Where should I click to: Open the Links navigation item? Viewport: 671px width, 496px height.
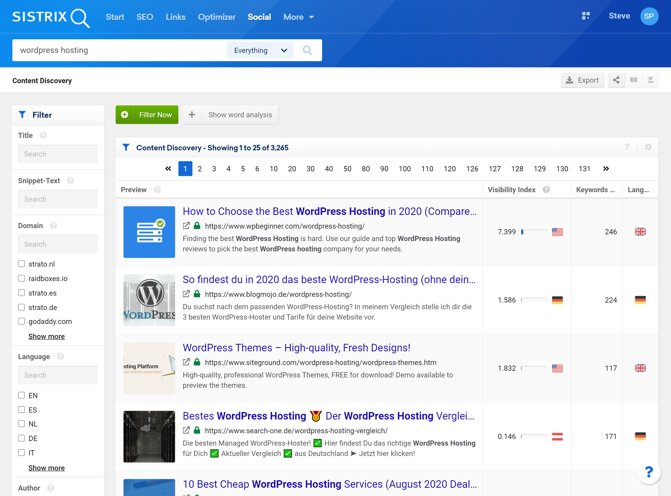[x=175, y=17]
